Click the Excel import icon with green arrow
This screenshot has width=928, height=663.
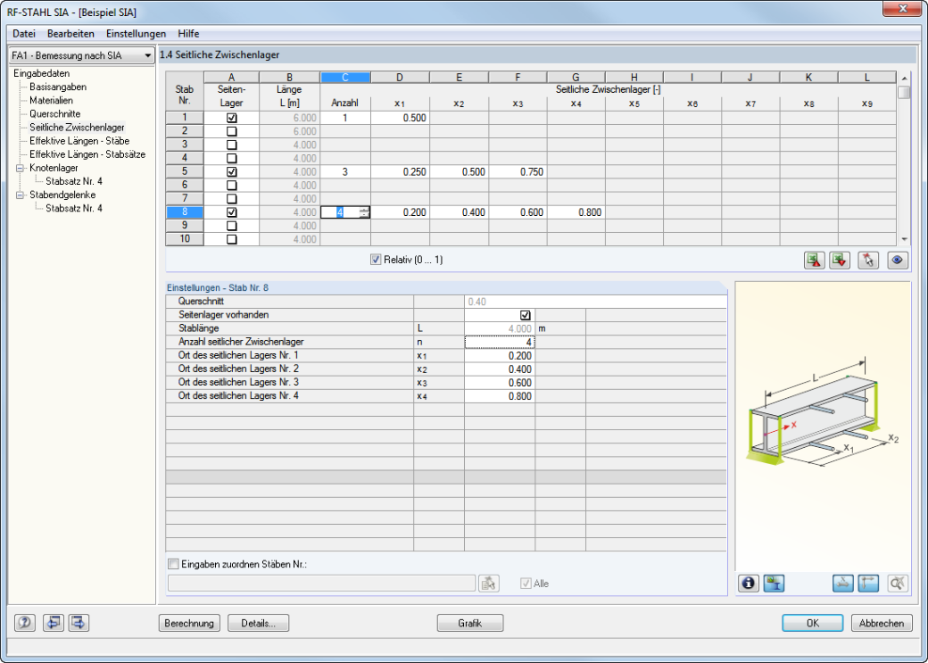click(840, 261)
